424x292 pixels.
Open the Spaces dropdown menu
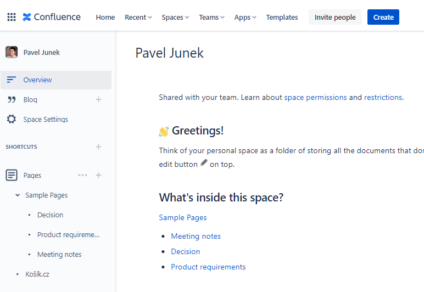pos(175,17)
